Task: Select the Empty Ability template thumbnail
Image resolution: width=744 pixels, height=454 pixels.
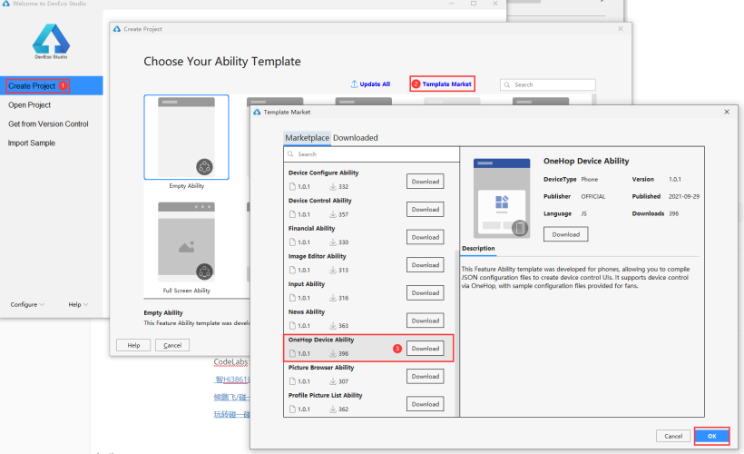Action: coord(187,137)
